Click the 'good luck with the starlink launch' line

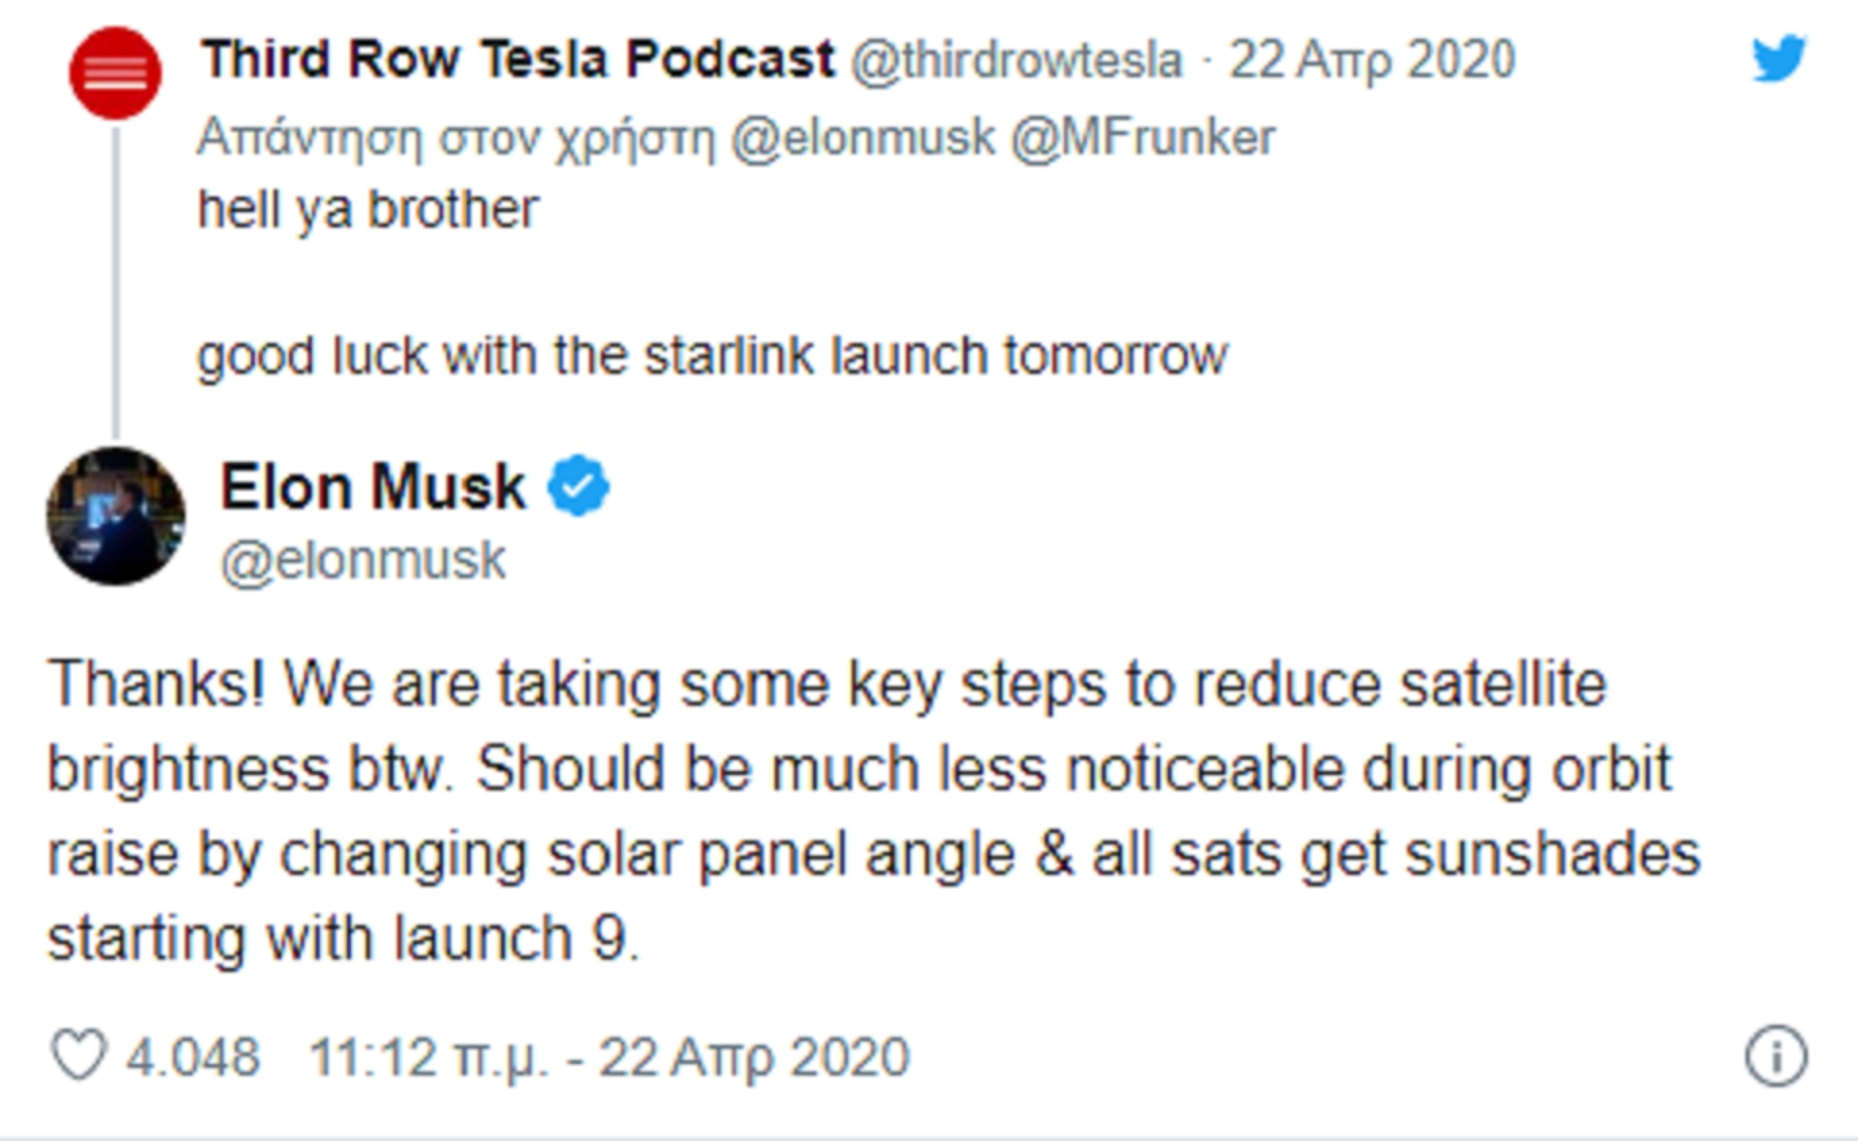712,357
